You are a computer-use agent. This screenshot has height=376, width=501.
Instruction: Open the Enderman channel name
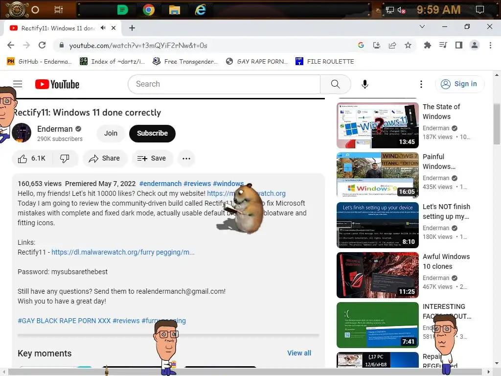tap(55, 129)
